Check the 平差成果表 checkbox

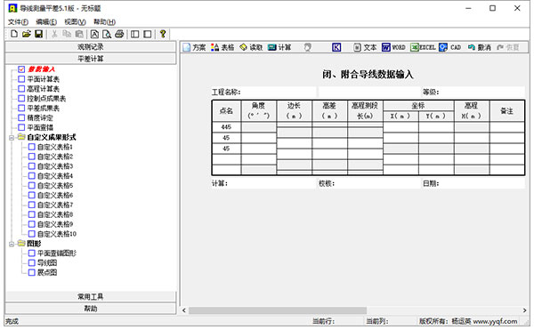21,108
